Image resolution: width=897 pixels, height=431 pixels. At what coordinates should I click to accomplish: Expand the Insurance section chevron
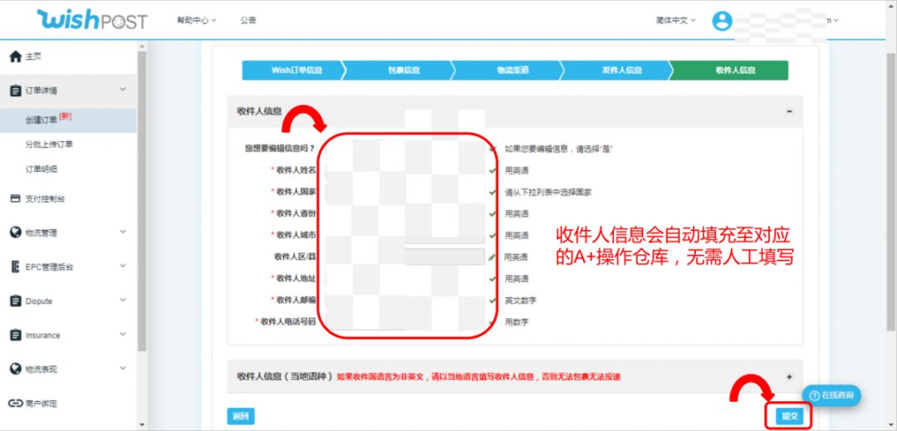[x=122, y=334]
